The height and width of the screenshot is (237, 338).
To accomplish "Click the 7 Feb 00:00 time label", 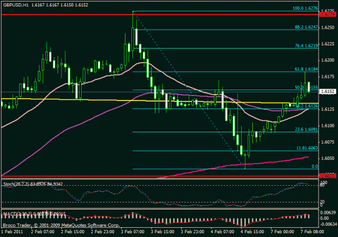I will [282, 232].
